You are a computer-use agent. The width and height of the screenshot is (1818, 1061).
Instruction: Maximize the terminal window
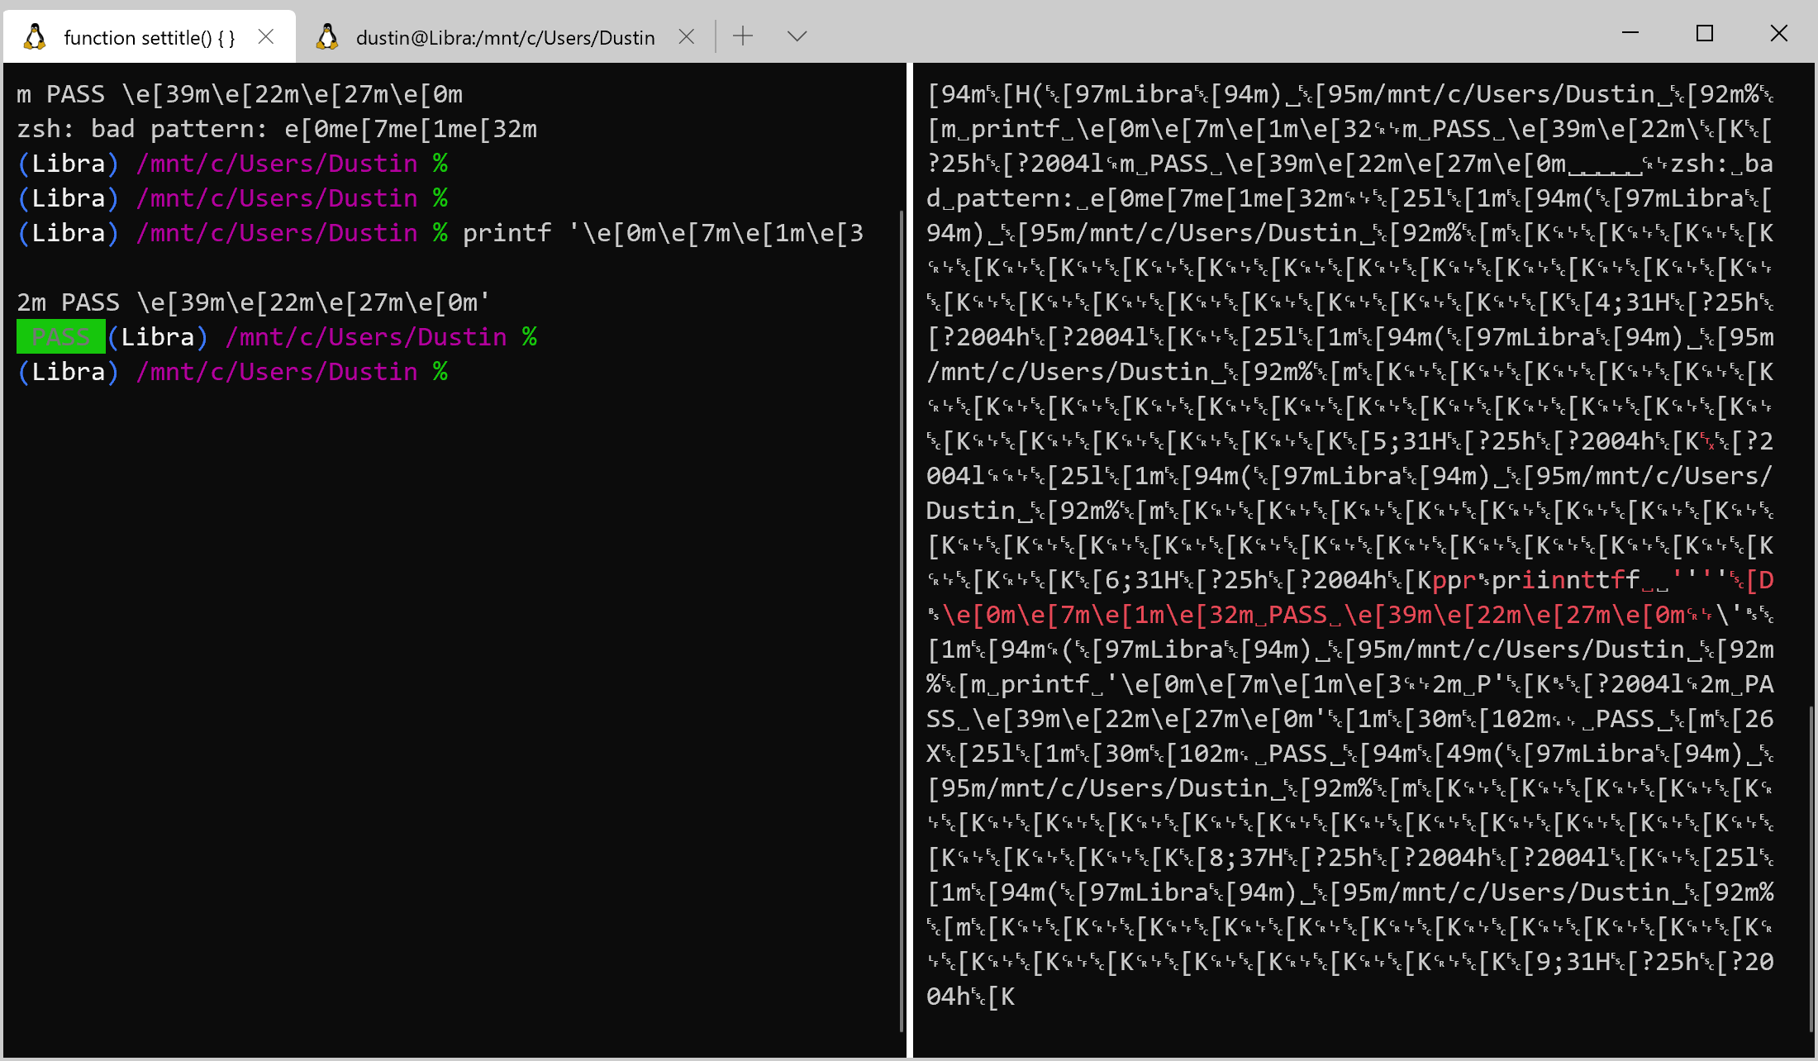pos(1704,33)
